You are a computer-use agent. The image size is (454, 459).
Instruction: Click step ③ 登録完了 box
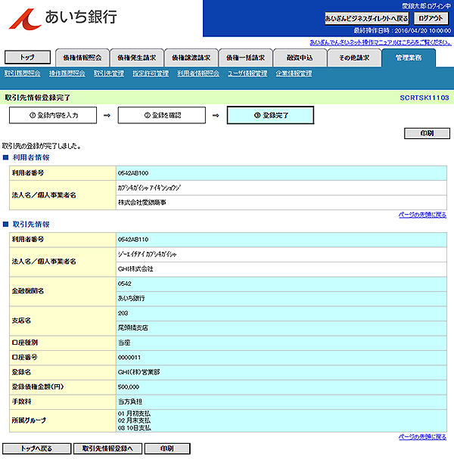coord(270,116)
